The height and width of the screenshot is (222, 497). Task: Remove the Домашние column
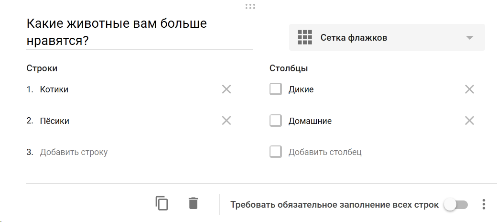(x=469, y=121)
